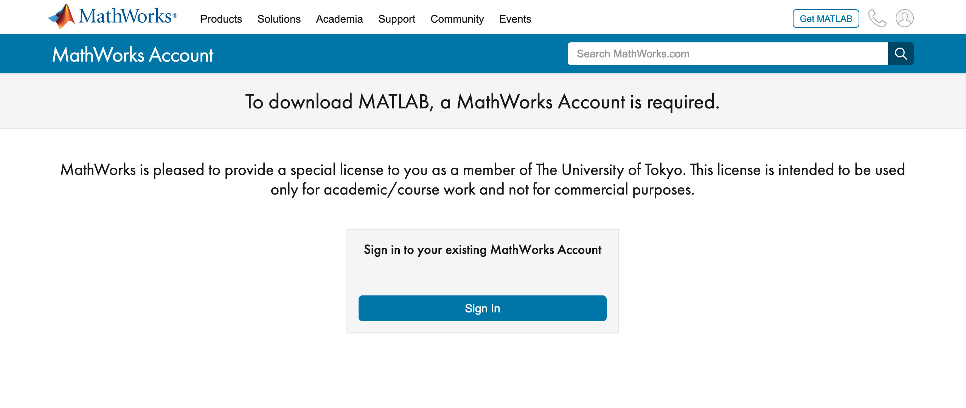Click the blue Sign In button
This screenshot has height=408, width=966.
coord(482,308)
